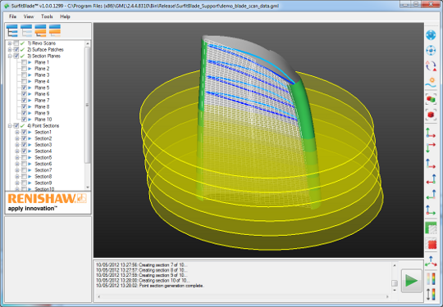Image resolution: width=443 pixels, height=307 pixels.
Task: Open the Tools menu
Action: tap(47, 16)
